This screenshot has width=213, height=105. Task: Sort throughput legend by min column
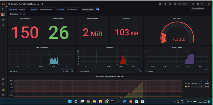62,69
